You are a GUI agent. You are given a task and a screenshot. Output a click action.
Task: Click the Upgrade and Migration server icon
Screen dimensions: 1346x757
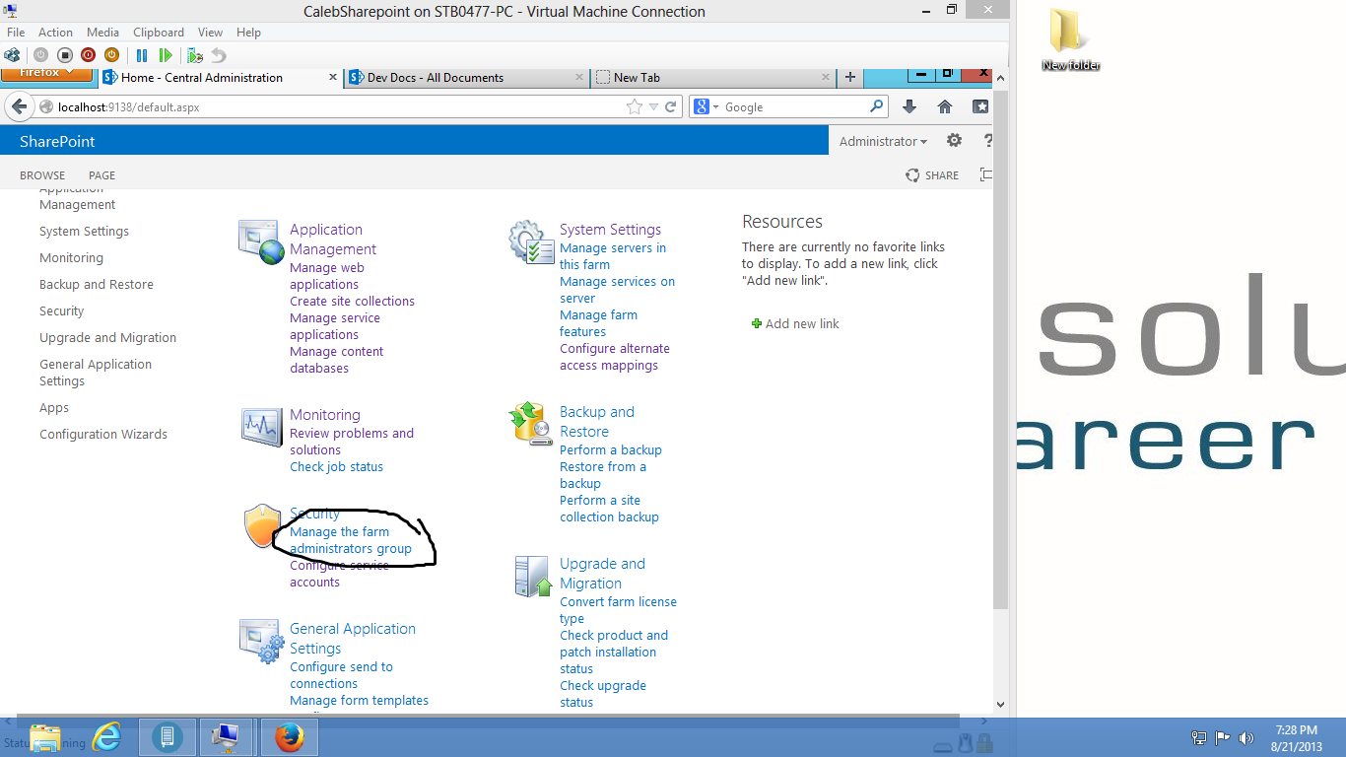pyautogui.click(x=532, y=577)
